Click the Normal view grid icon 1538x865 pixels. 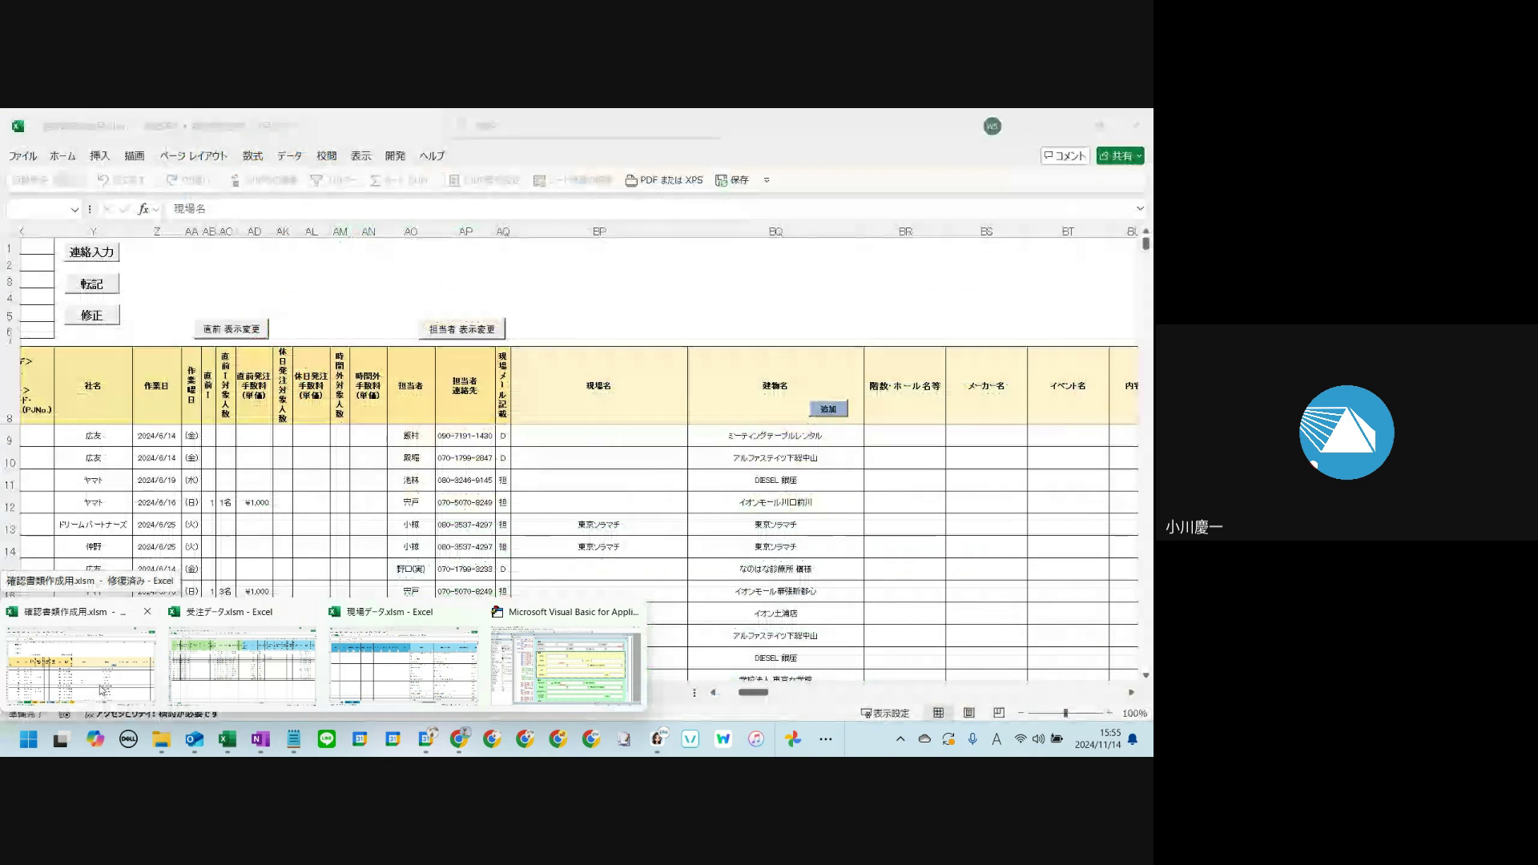(x=938, y=713)
